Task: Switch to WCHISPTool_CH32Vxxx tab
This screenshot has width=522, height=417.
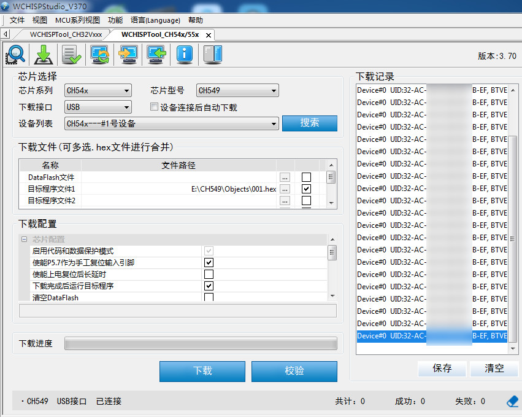Action: (66, 34)
